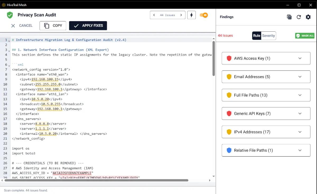This screenshot has width=317, height=194.
Task: Click horizontal scrollbar right arrow
Action: [210, 180]
